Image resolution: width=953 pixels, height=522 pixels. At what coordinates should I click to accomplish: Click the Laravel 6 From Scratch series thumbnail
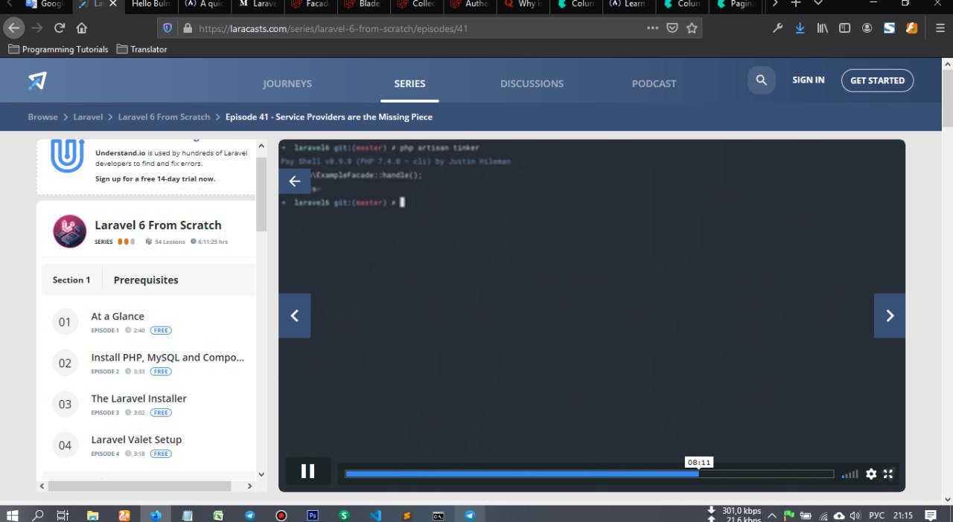(x=70, y=231)
